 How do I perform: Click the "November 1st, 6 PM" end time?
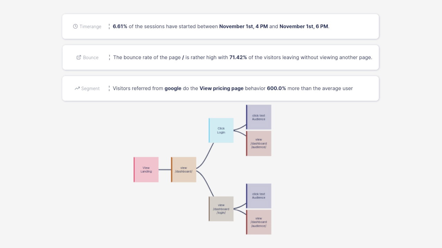pos(304,27)
